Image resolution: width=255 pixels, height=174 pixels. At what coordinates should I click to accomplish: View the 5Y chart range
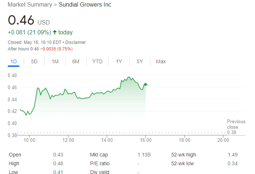140,61
